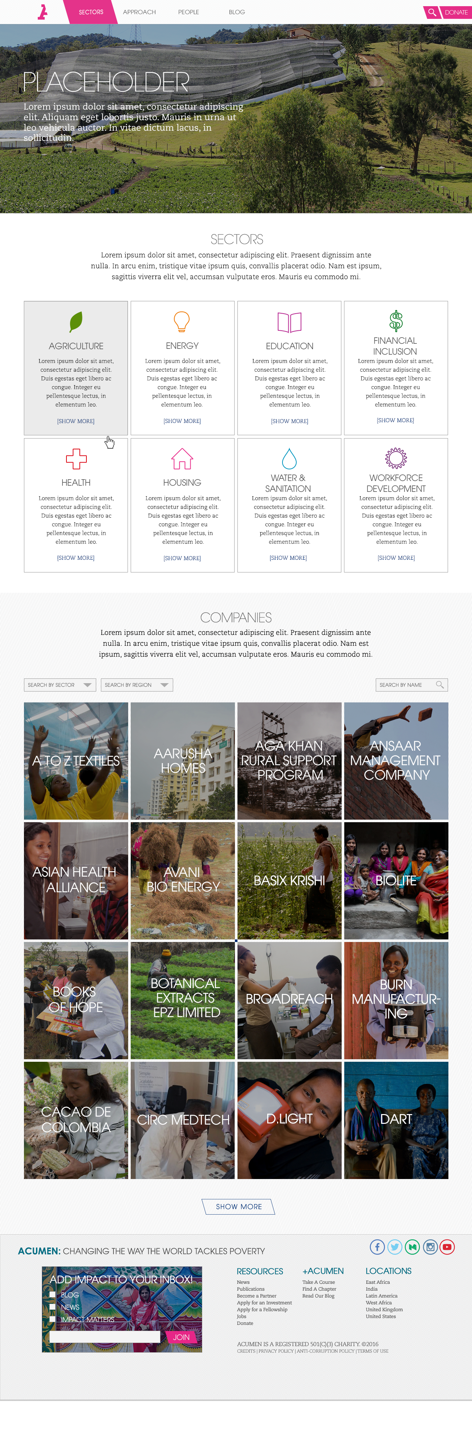
Task: Click Show More button below companies
Action: [x=239, y=1206]
